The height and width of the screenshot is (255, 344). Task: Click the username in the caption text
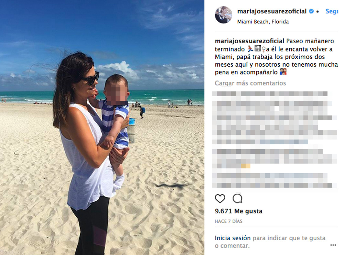249,41
